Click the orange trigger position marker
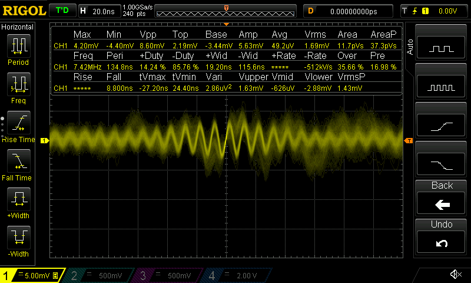 point(226,8)
